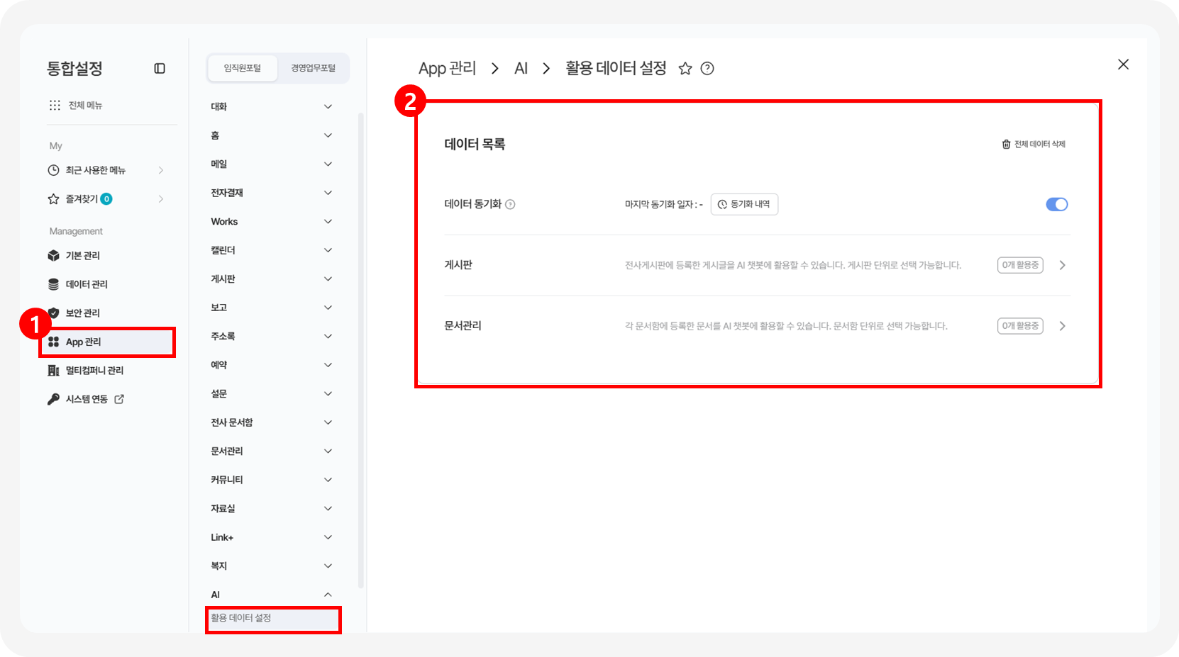This screenshot has height=657, width=1179.
Task: Open 시스템 연동 external link icon
Action: pyautogui.click(x=119, y=399)
